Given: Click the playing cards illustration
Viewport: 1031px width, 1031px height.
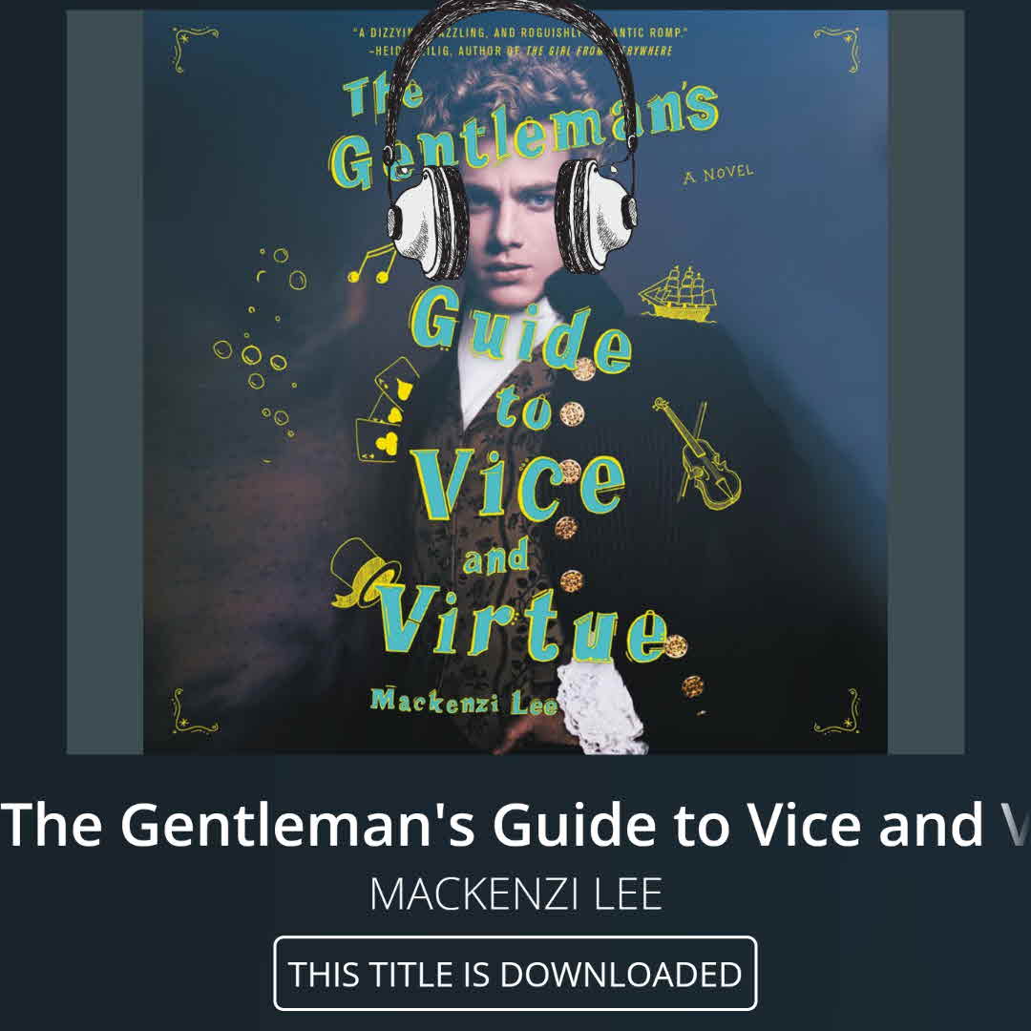Looking at the screenshot, I should pyautogui.click(x=388, y=410).
